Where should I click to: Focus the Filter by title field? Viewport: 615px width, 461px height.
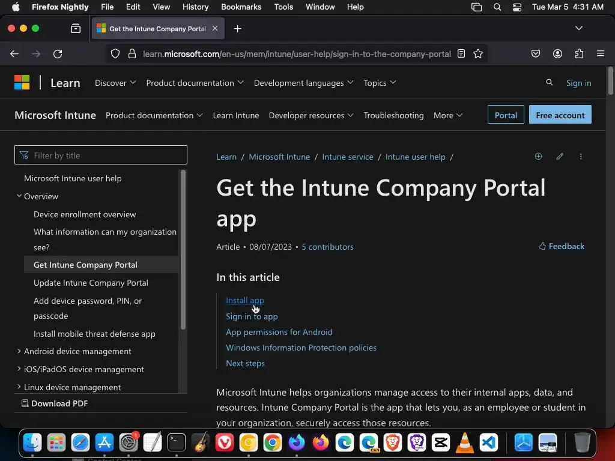101,155
